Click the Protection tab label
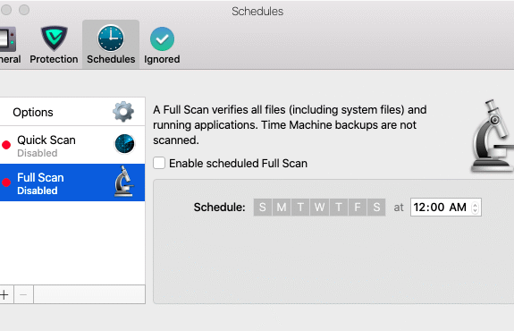Image resolution: width=514 pixels, height=331 pixels. tap(55, 59)
